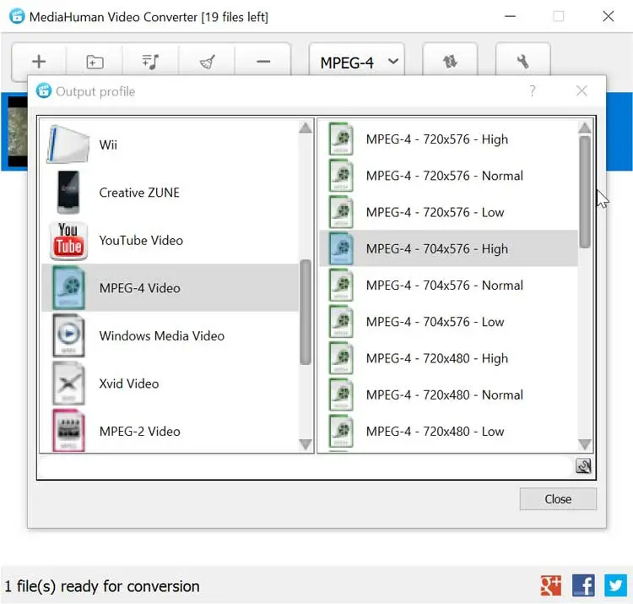633x604 pixels.
Task: Select the YouTube Video profile
Action: pyautogui.click(x=170, y=240)
